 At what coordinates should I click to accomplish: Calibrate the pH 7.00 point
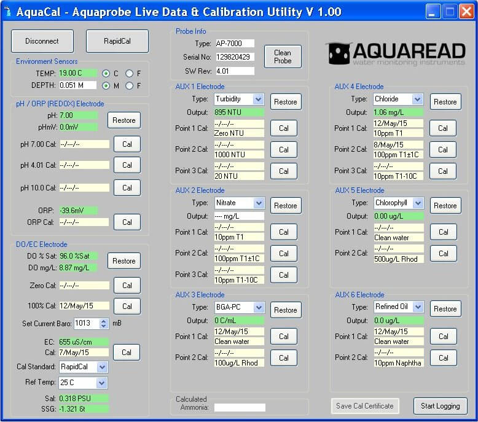click(127, 144)
